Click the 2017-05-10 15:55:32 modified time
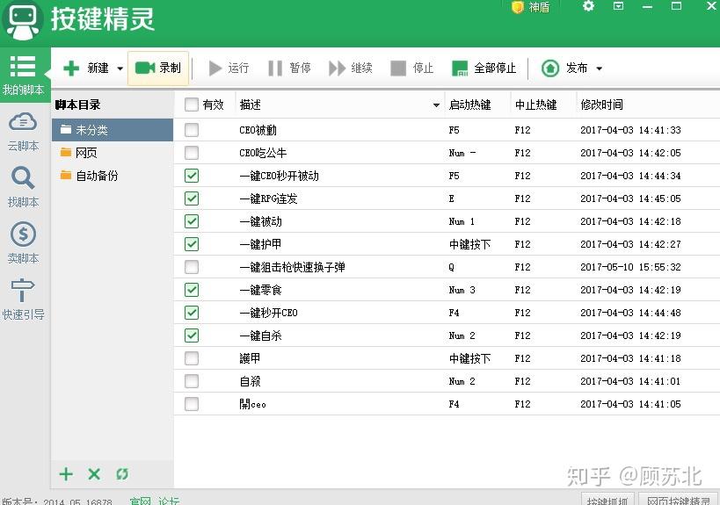This screenshot has height=505, width=720. [630, 267]
